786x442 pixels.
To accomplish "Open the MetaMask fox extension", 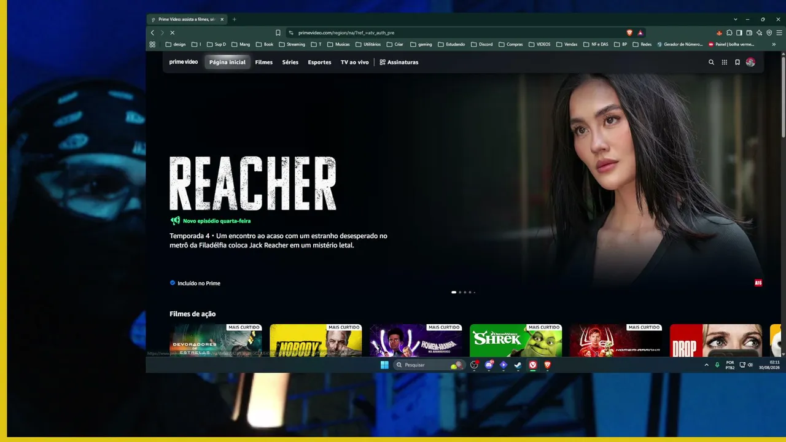I will pyautogui.click(x=719, y=33).
